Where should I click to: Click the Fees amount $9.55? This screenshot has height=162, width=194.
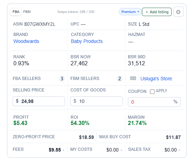pyautogui.click(x=55, y=150)
